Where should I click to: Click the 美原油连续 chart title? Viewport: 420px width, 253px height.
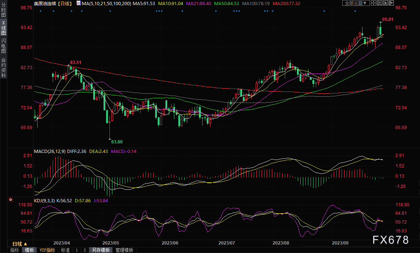point(45,3)
